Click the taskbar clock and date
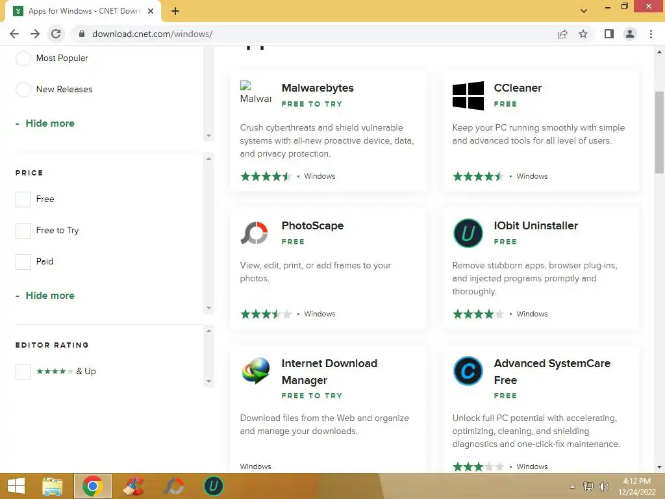The image size is (665, 499). pyautogui.click(x=637, y=487)
